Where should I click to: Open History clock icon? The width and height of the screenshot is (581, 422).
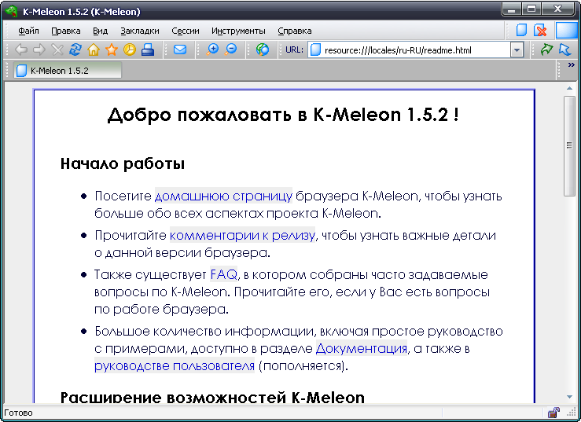tap(130, 50)
